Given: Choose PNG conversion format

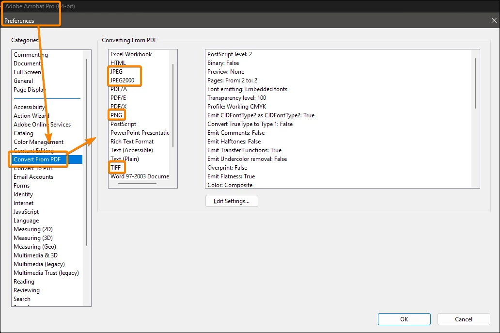Looking at the screenshot, I should 116,115.
